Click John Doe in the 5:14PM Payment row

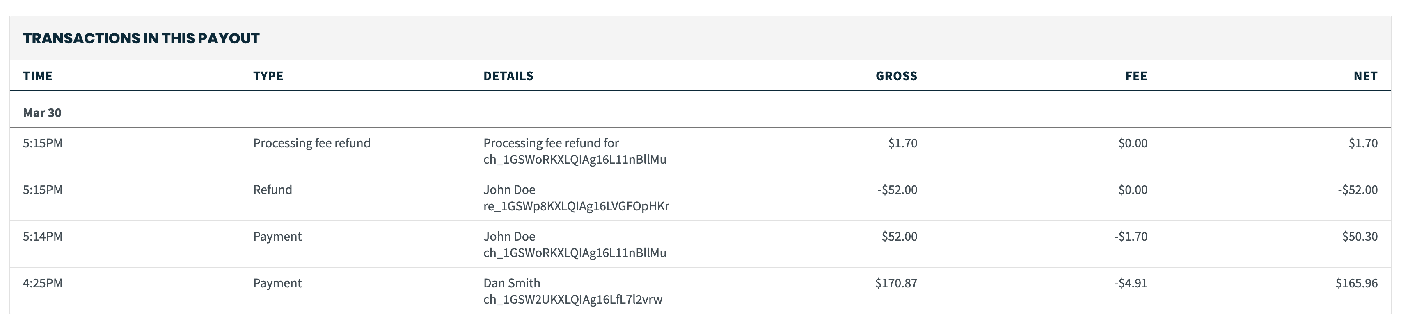point(509,237)
